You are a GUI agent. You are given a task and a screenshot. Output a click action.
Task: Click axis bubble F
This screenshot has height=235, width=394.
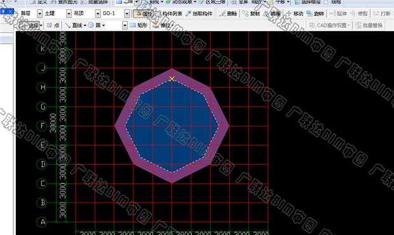pos(43,126)
